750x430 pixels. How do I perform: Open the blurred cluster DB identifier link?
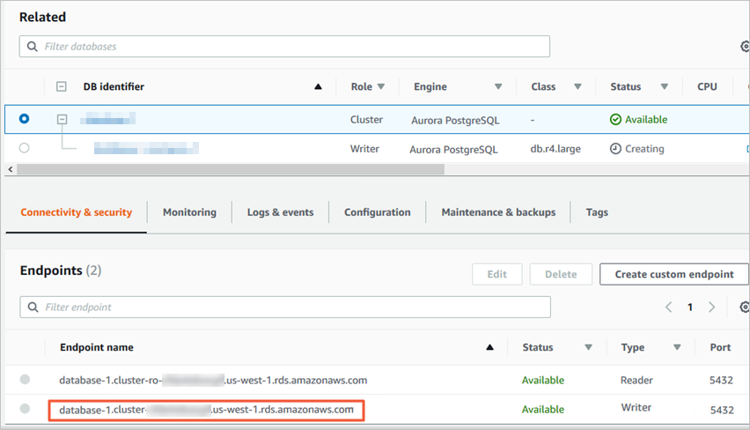(x=107, y=118)
